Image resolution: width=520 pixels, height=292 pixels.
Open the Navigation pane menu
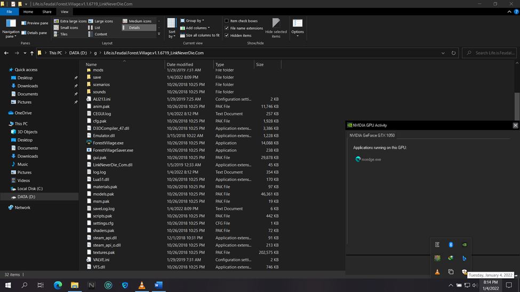click(x=11, y=28)
